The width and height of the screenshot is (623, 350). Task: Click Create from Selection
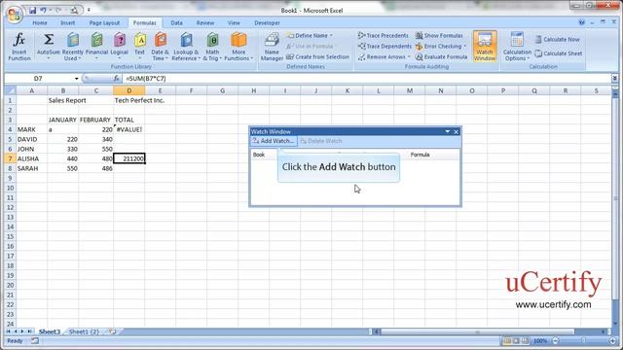(317, 56)
